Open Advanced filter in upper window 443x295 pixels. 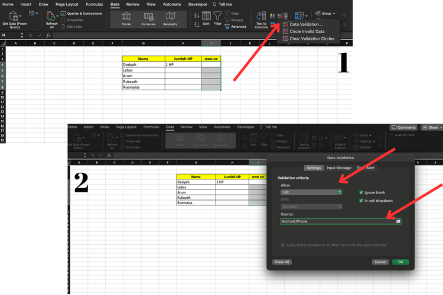pos(235,27)
